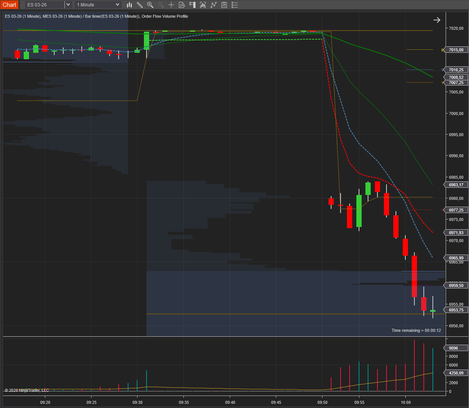Click the 7000,00 price axis label
Screen dimensions: 469x408
pyautogui.click(x=456, y=114)
